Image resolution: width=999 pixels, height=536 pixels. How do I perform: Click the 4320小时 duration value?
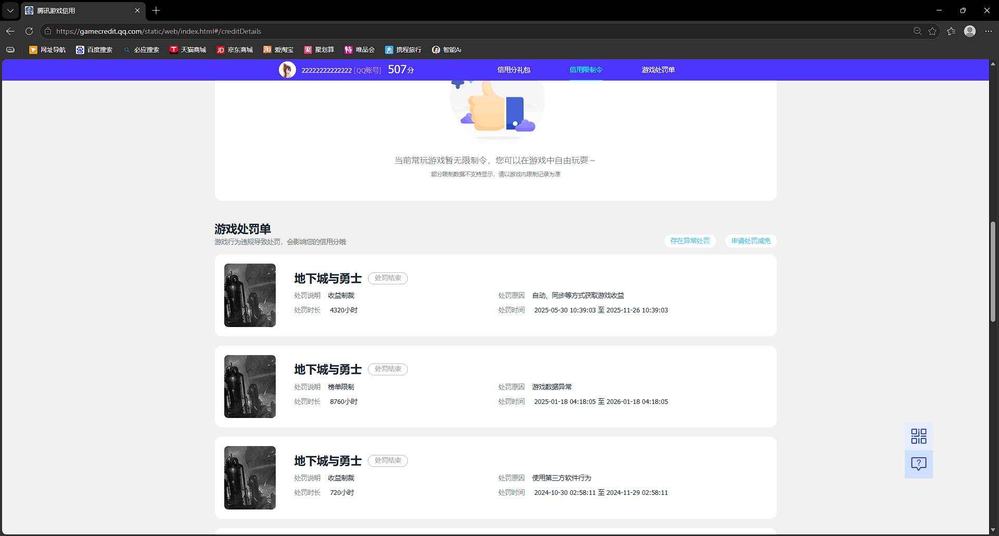[x=343, y=310]
